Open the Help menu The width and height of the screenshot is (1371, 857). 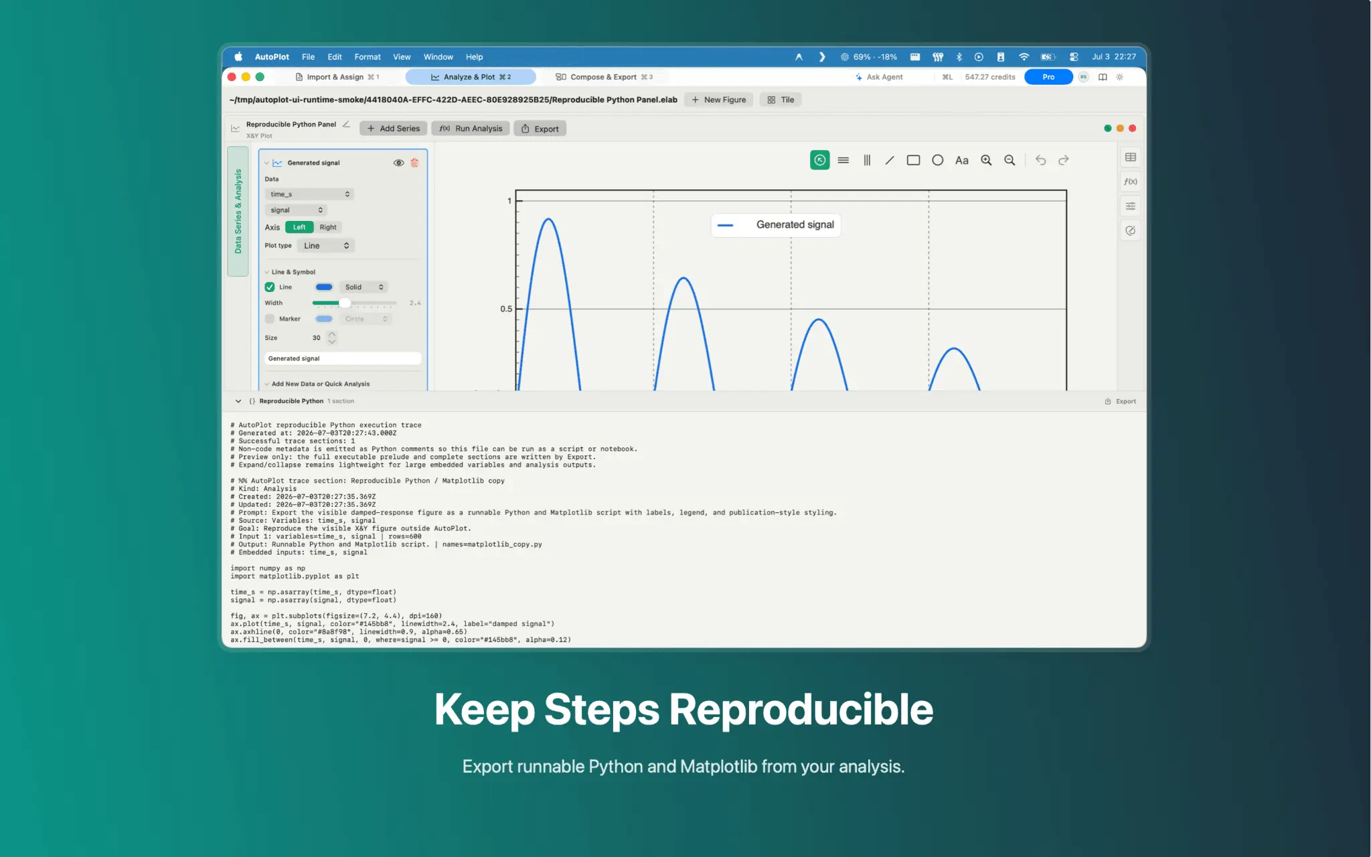pos(474,57)
